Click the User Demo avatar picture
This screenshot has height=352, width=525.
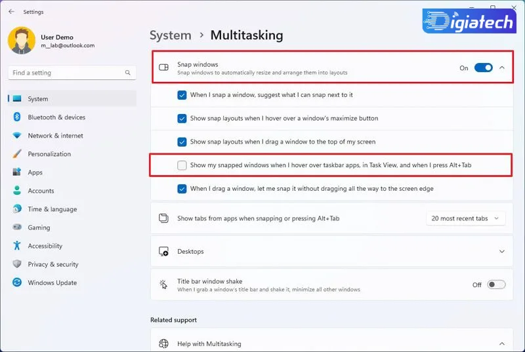[22, 41]
